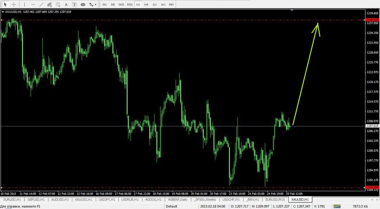The width and height of the screenshot is (380, 209).
Task: Choose the vertical line drawing tool
Action: (24, 4)
